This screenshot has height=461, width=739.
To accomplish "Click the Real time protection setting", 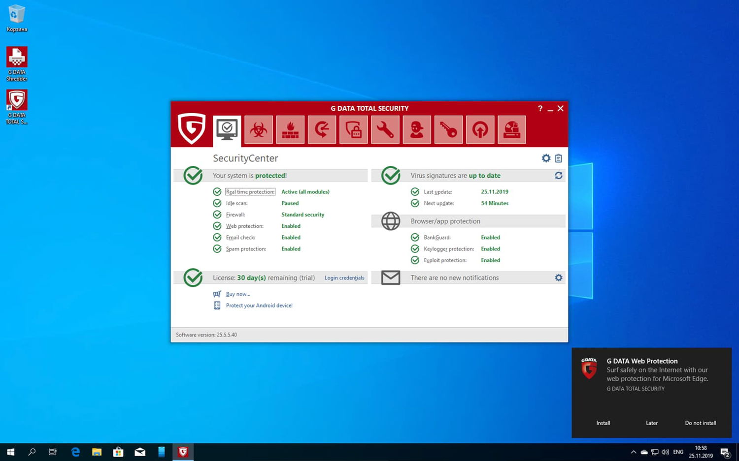I will (x=250, y=192).
